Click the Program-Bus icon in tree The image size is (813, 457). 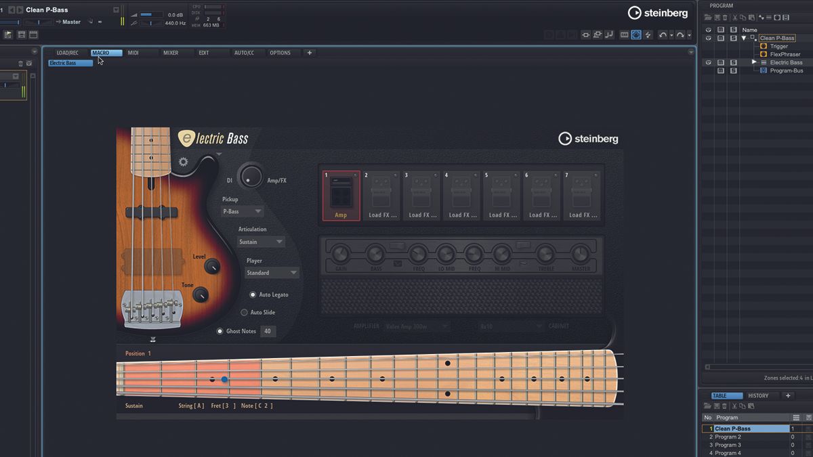tap(764, 70)
